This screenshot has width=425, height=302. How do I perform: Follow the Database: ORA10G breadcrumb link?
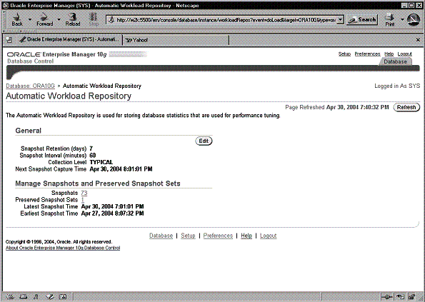[x=30, y=86]
